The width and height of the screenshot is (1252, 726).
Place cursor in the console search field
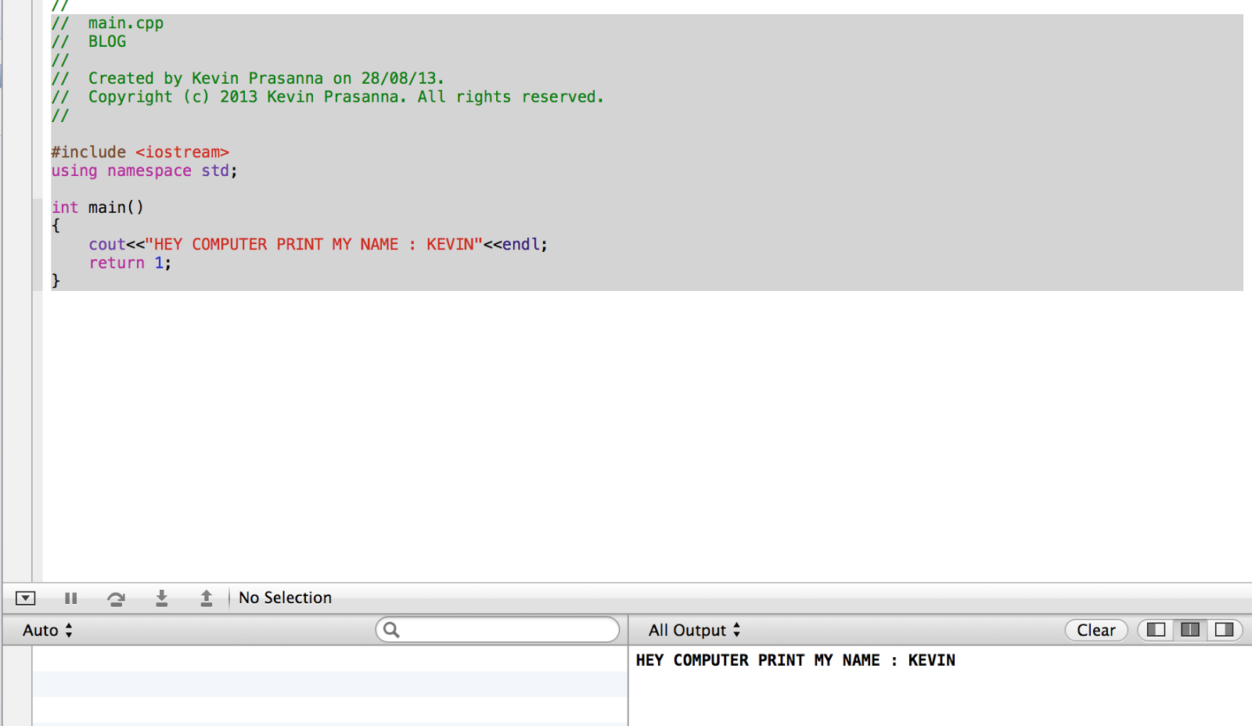pos(498,630)
